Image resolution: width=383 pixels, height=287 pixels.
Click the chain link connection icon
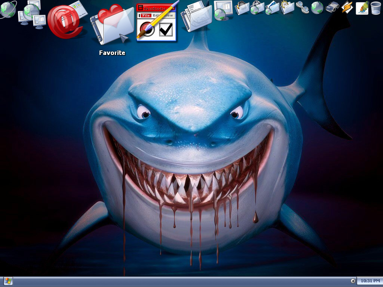pyautogui.click(x=302, y=7)
